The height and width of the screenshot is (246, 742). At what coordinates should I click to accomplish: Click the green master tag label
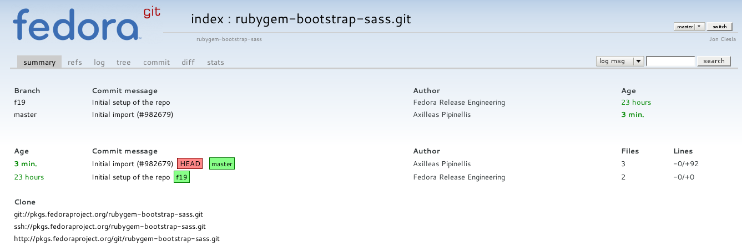pos(222,164)
